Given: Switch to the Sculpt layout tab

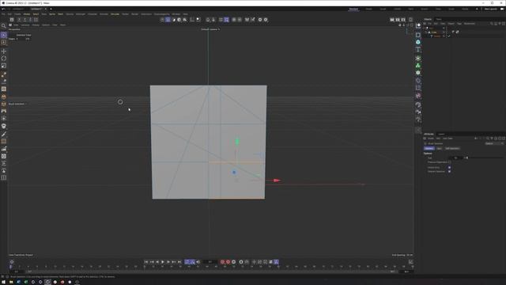Looking at the screenshot, I should click(x=383, y=9).
